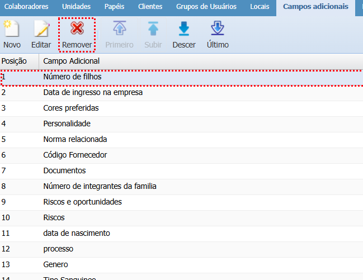Click the Editar pencil icon
The image size is (363, 280).
tap(41, 29)
